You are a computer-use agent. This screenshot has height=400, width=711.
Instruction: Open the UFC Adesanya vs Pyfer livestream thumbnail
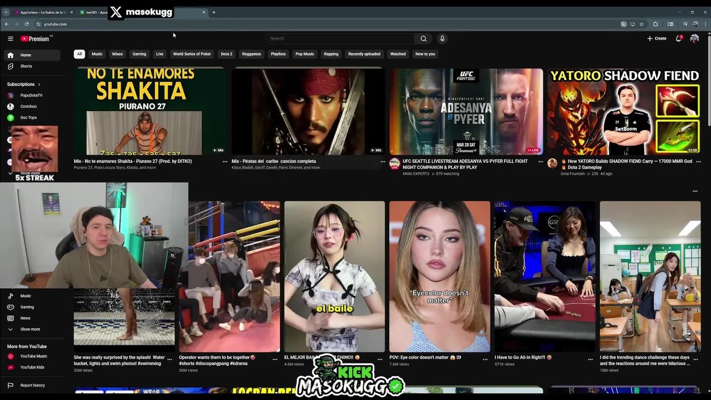pos(466,111)
